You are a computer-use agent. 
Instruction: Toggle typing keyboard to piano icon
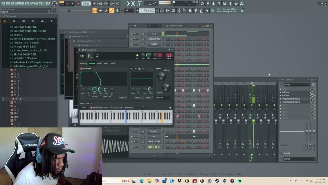tap(95, 11)
